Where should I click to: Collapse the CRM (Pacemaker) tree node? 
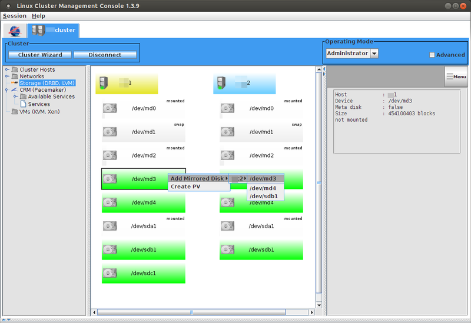coord(6,90)
